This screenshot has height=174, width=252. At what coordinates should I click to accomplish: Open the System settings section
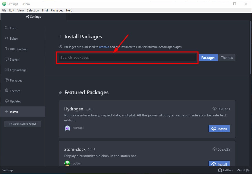(x=22, y=59)
